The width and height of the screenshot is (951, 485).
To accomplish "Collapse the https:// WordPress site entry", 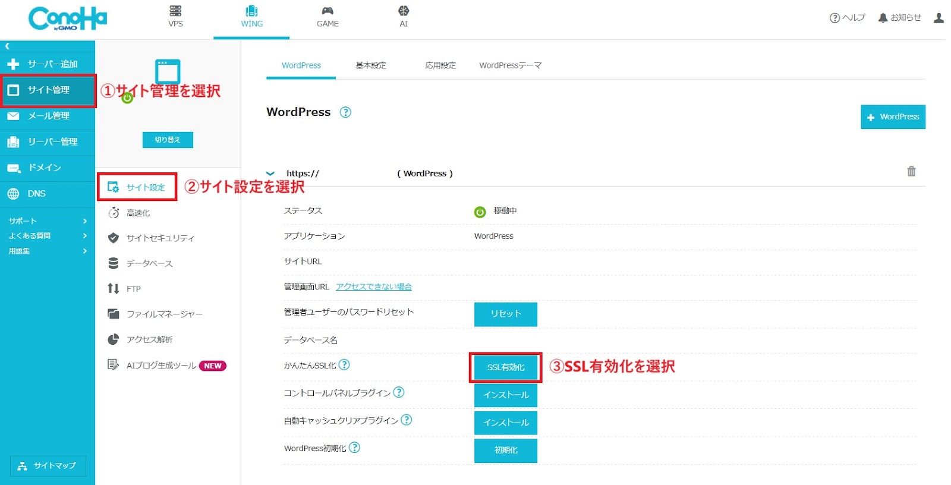I will coord(270,174).
